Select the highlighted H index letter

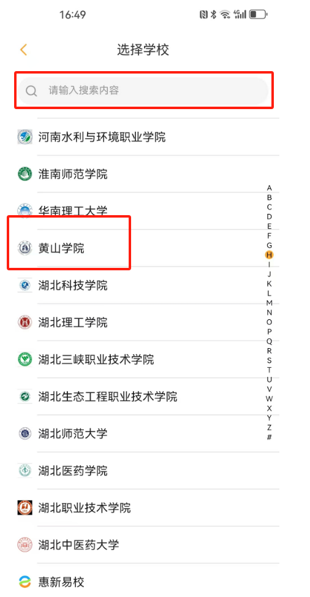click(270, 255)
